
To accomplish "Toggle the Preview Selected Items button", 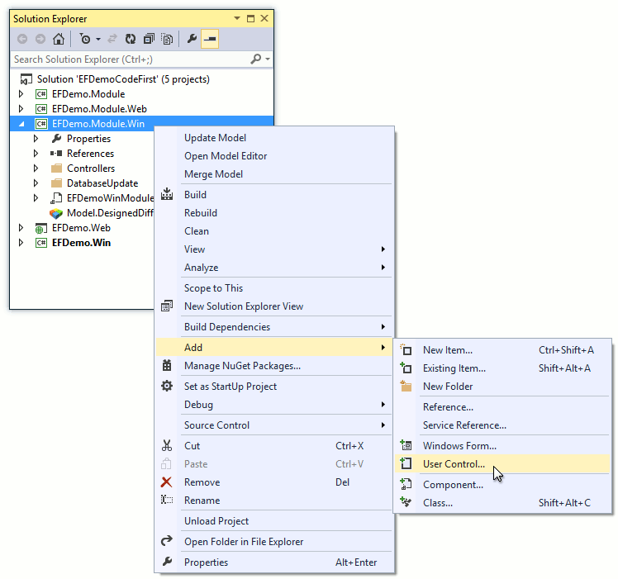I will point(210,39).
